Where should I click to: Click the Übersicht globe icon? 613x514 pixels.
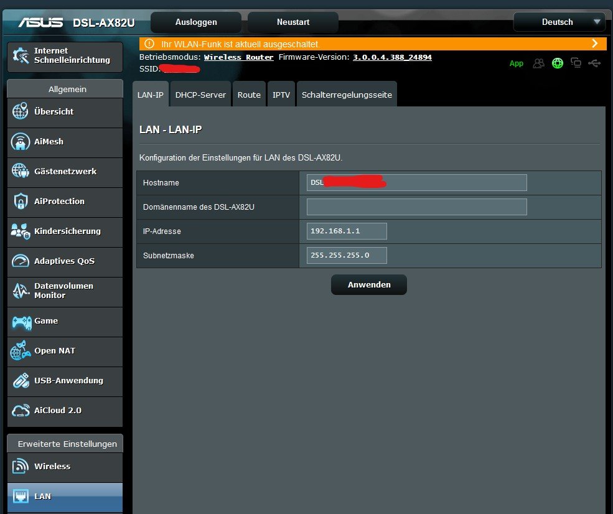tap(20, 111)
